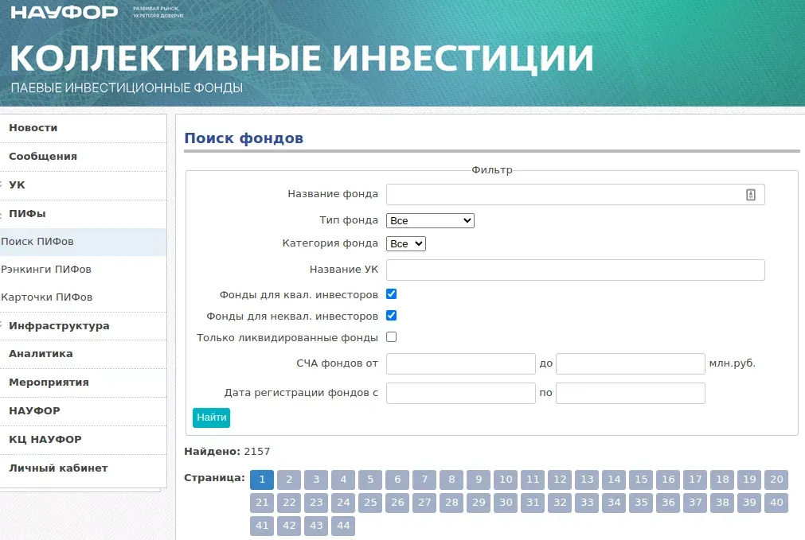
Task: Select Рэнкинги ПИФов submenu item
Action: click(46, 270)
